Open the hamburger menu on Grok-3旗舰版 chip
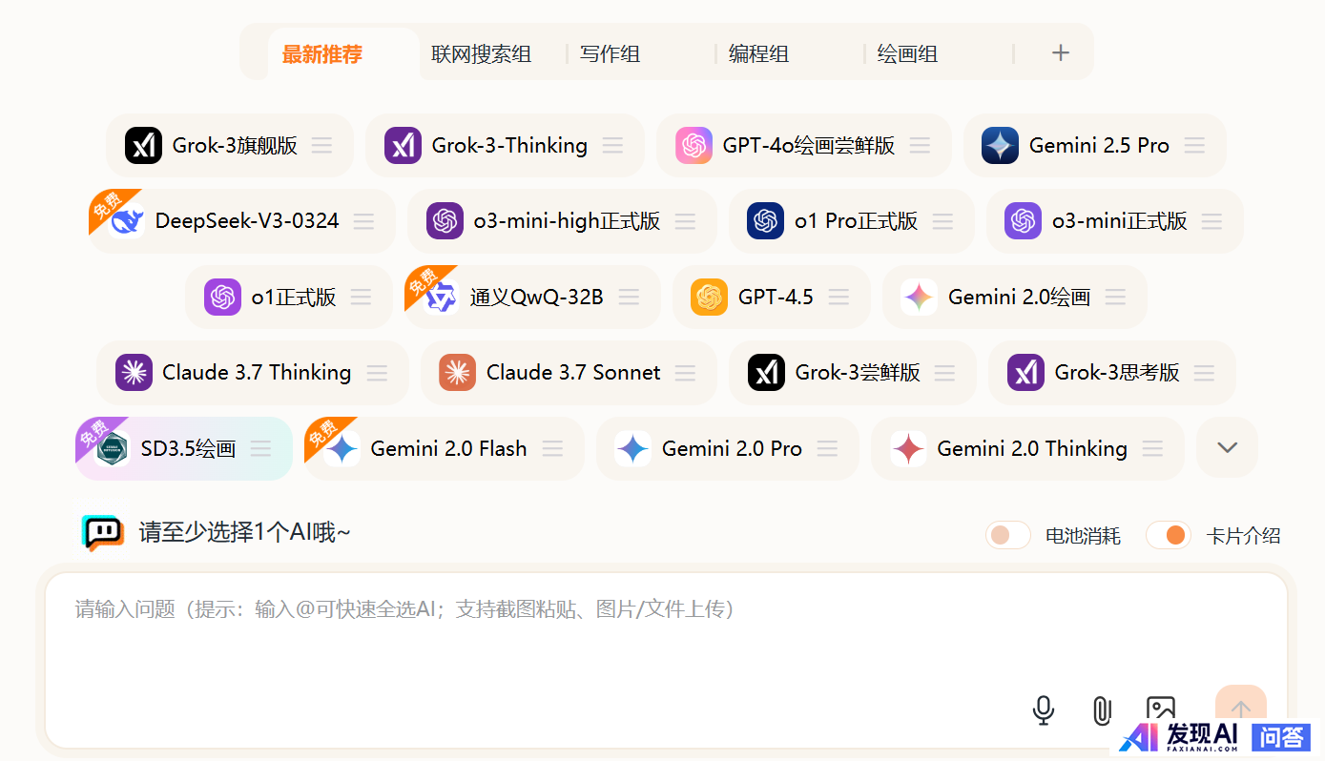This screenshot has height=761, width=1325. [x=322, y=145]
